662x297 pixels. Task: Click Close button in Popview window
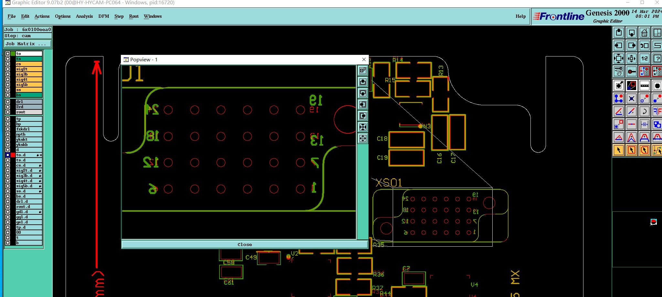[x=245, y=244]
